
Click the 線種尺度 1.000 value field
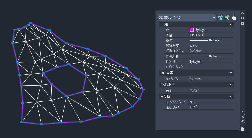(x=211, y=46)
